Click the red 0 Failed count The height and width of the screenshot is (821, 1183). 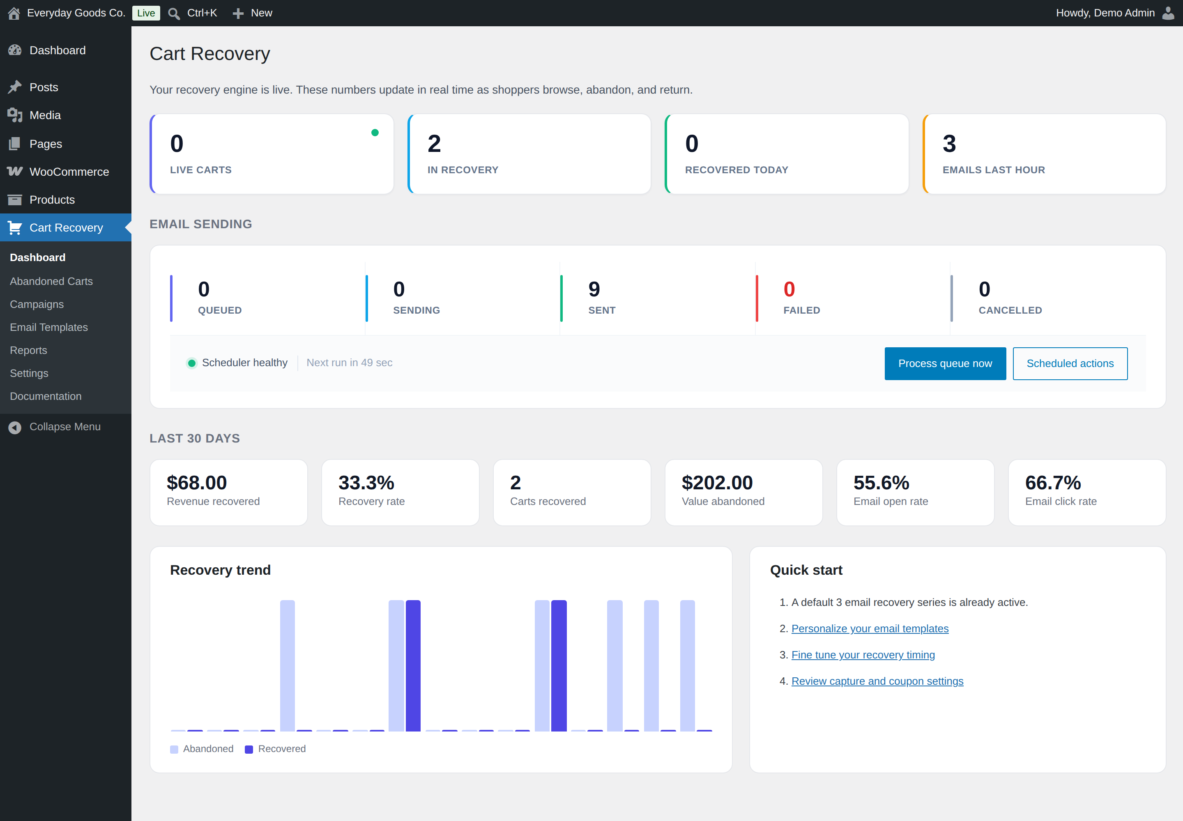[x=789, y=289]
